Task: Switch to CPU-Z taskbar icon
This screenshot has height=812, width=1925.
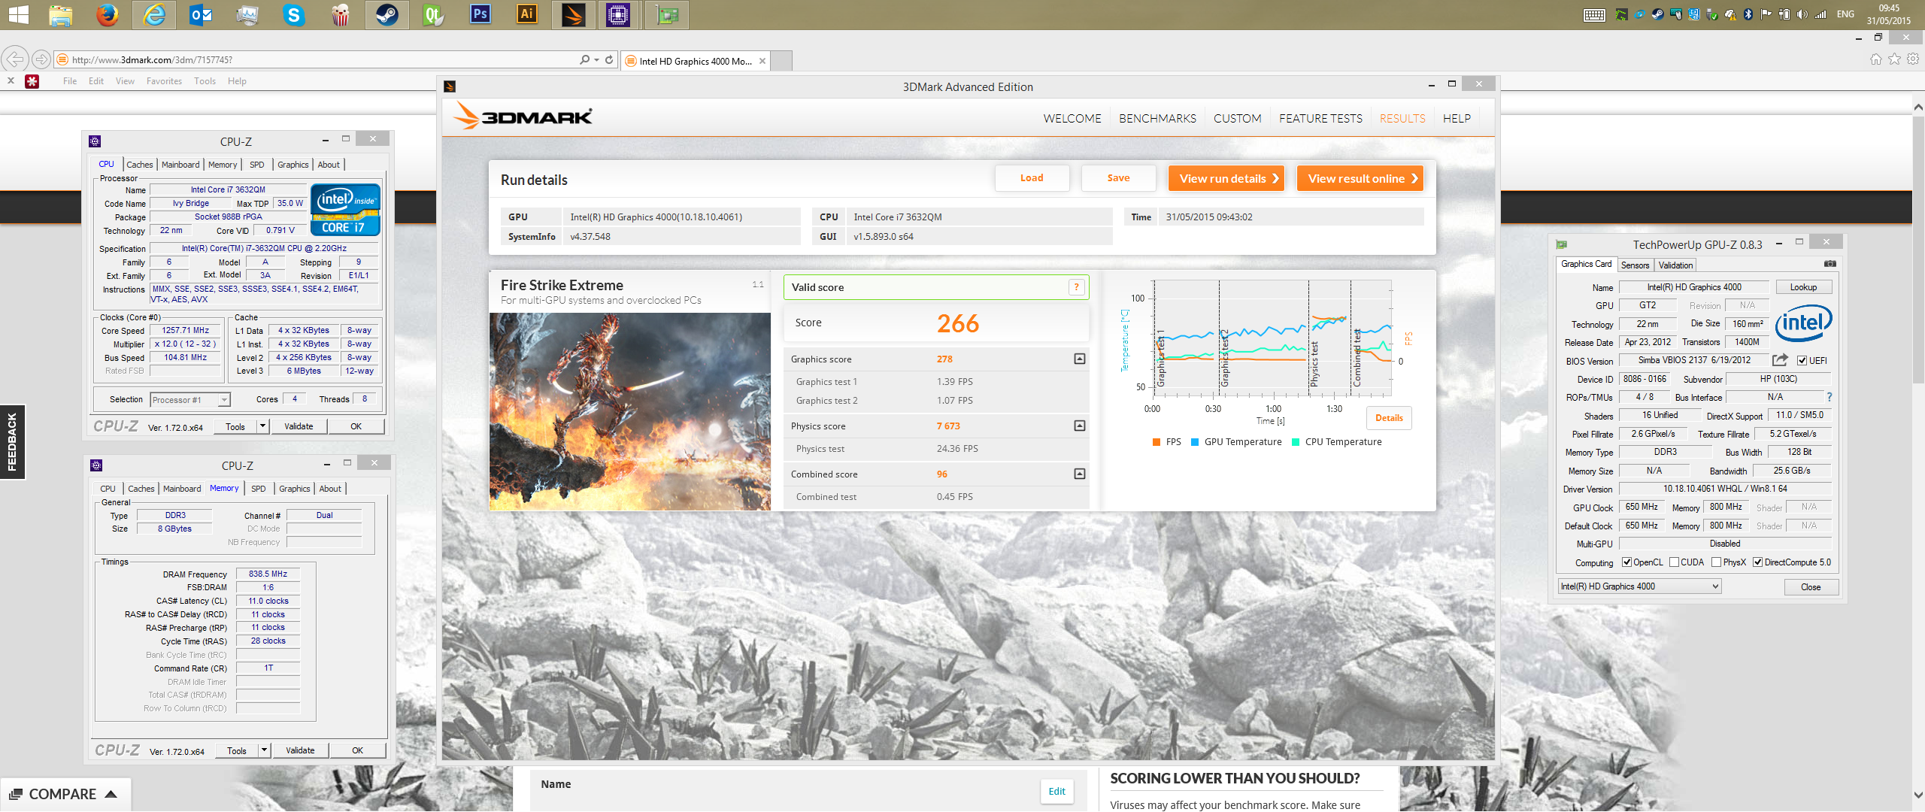Action: [618, 14]
